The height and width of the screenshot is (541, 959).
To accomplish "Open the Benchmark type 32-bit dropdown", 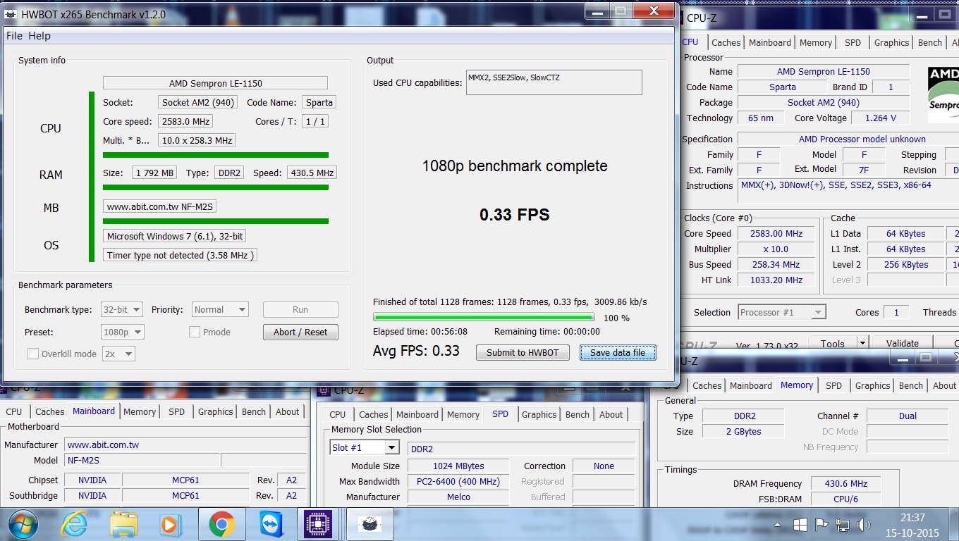I will click(122, 309).
